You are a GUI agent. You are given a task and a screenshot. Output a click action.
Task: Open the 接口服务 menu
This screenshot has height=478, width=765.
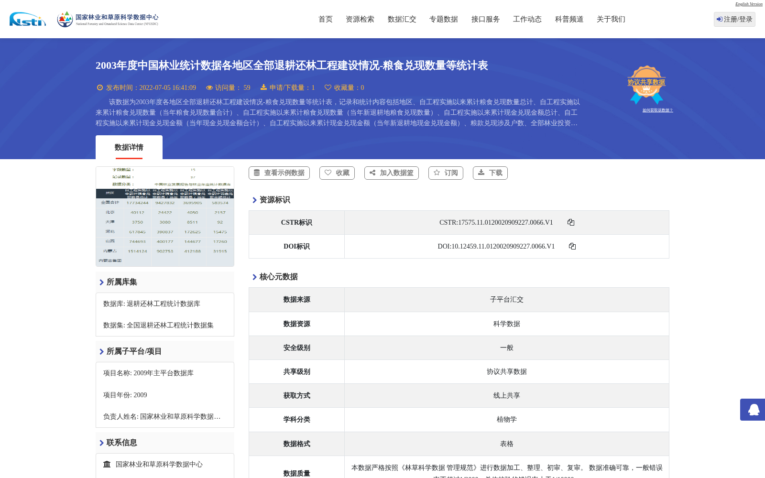point(486,19)
